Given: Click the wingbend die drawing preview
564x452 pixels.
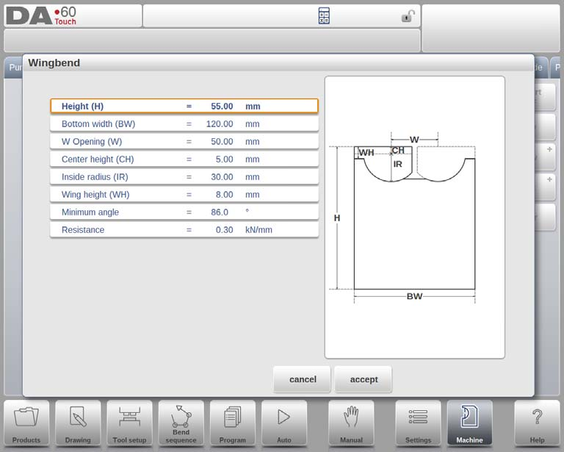Looking at the screenshot, I should 415,218.
